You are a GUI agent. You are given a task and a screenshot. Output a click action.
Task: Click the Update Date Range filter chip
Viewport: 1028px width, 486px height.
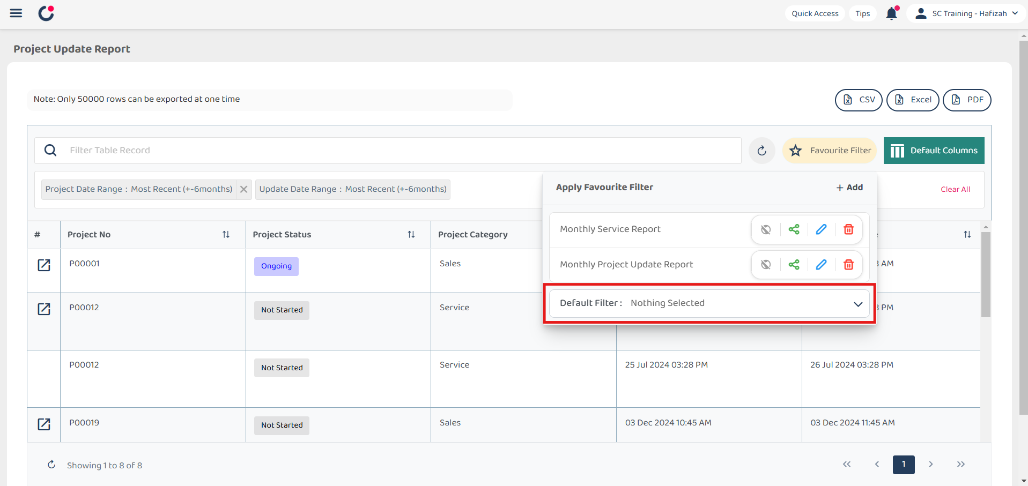coord(353,189)
